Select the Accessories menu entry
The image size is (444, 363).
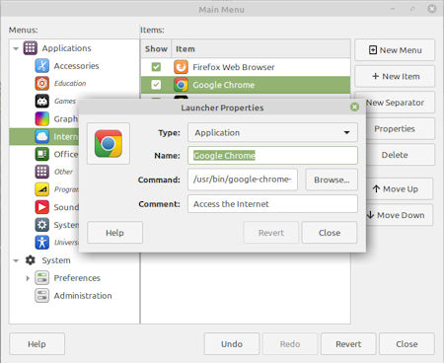click(x=76, y=66)
